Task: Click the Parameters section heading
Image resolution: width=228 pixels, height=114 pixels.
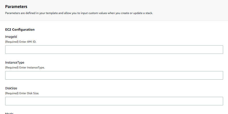Action: [x=16, y=7]
